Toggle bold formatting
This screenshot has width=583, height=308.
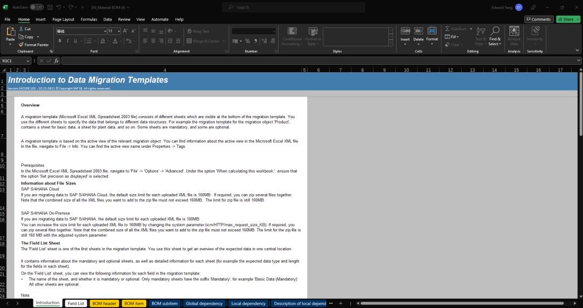(x=60, y=41)
